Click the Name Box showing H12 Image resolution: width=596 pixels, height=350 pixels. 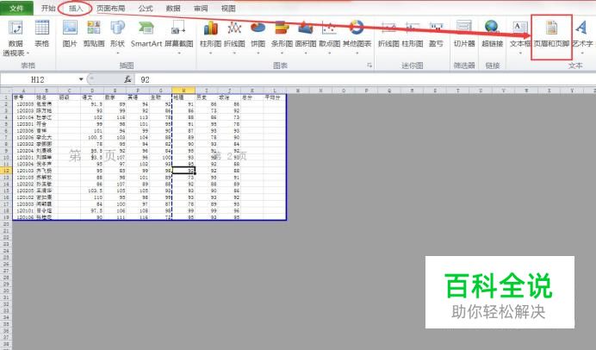point(38,79)
